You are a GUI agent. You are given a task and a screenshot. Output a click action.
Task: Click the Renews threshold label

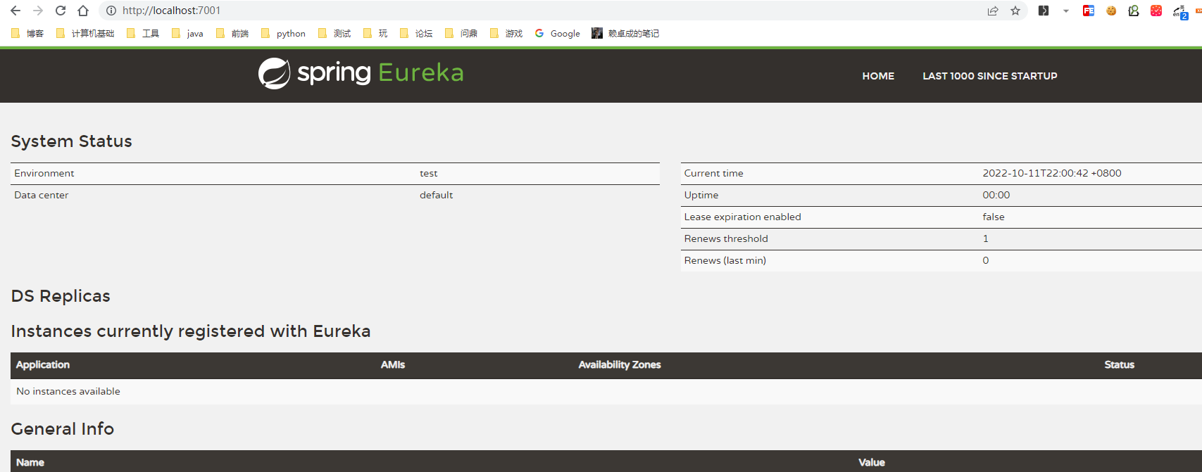tap(726, 238)
